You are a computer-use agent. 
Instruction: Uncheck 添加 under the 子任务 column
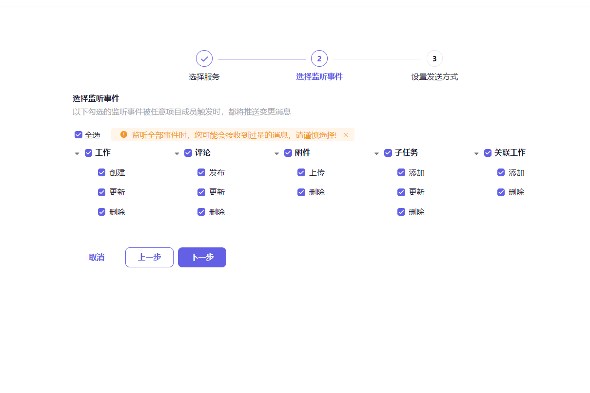pyautogui.click(x=401, y=172)
